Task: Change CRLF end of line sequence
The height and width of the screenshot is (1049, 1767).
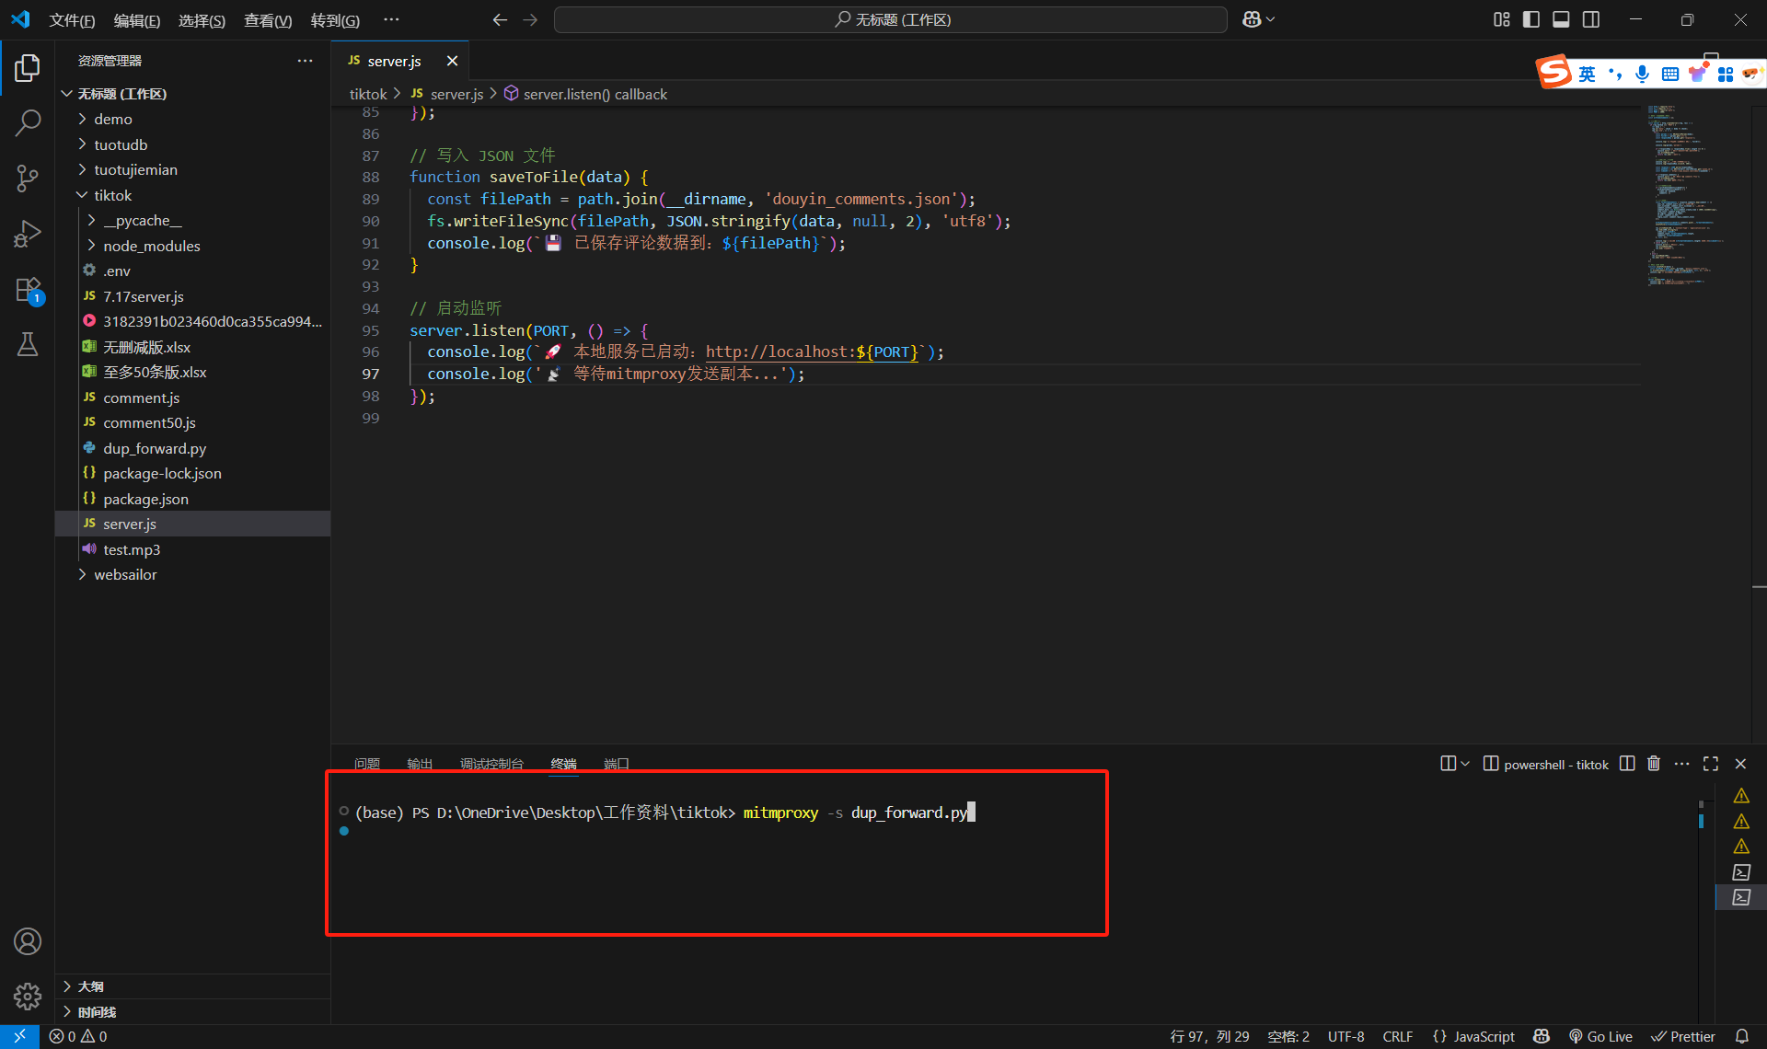Action: click(x=1397, y=1036)
